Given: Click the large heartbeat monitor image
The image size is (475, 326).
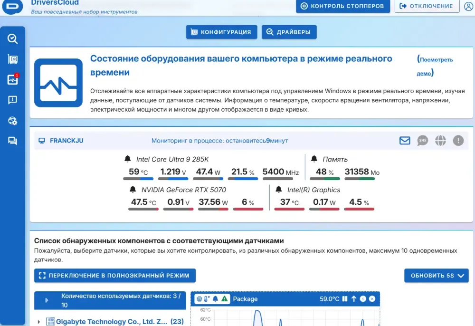Looking at the screenshot, I should (x=58, y=83).
